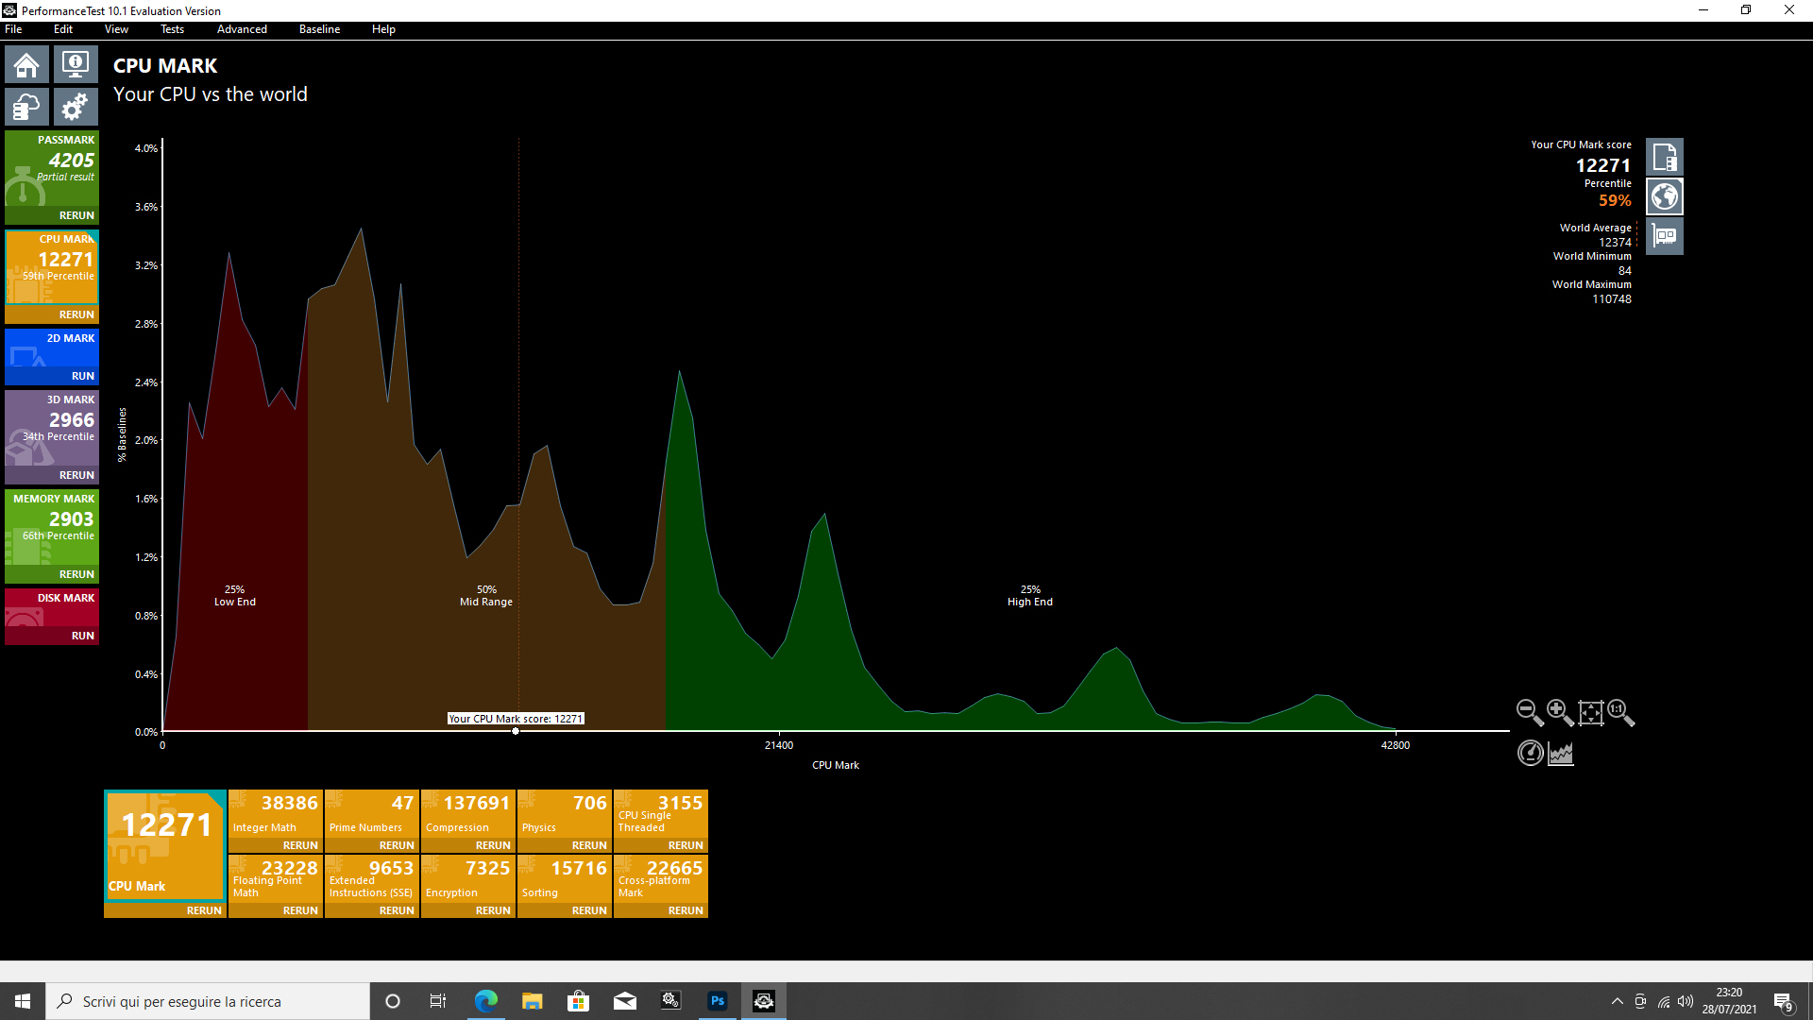Open the Mail app from taskbar

[625, 1001]
